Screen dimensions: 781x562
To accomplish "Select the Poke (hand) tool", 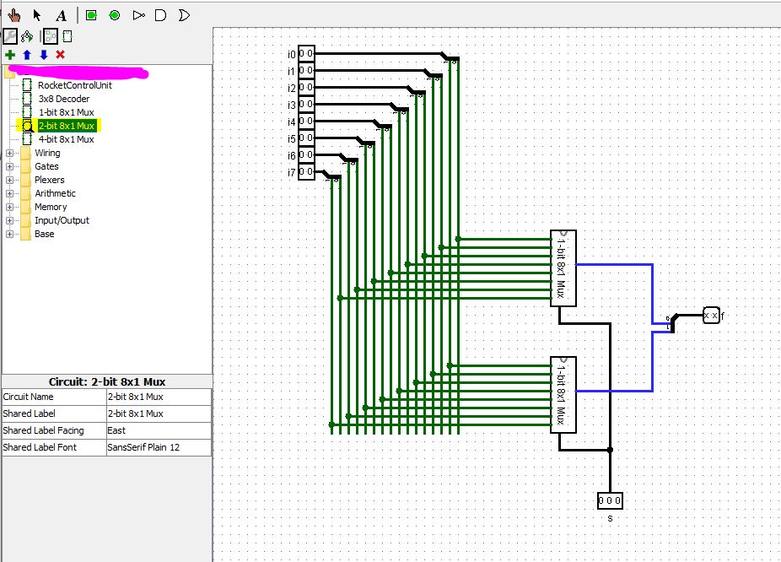I will pos(14,15).
